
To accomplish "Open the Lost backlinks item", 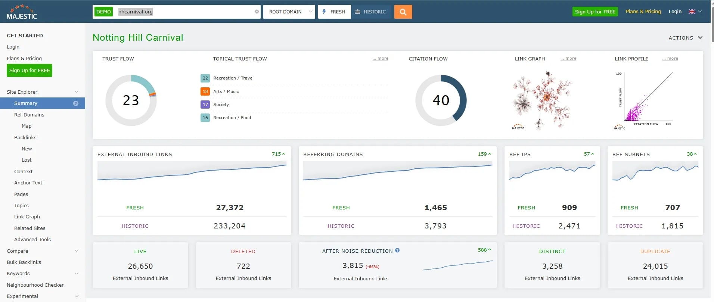I will tap(27, 160).
